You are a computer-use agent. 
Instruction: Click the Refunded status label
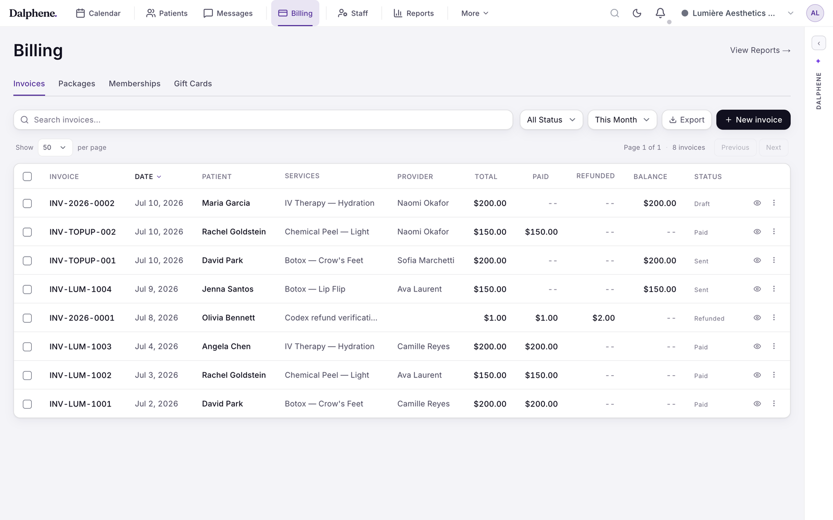(709, 318)
